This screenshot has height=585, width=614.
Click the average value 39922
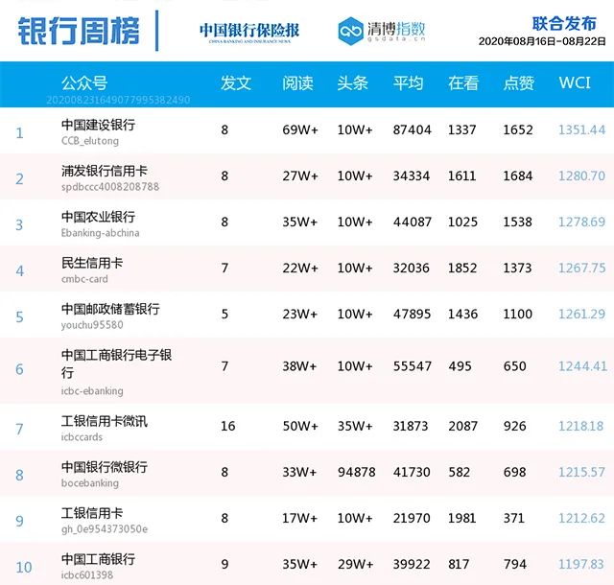click(x=412, y=564)
